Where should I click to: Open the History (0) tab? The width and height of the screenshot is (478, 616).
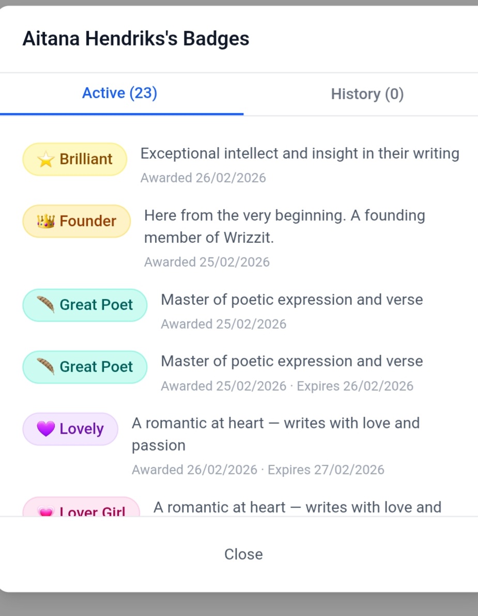[x=367, y=94]
